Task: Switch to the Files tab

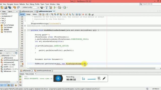Action: pyautogui.click(x=4, y=11)
